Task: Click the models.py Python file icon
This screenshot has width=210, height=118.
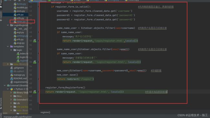Action: [x=15, y=8]
